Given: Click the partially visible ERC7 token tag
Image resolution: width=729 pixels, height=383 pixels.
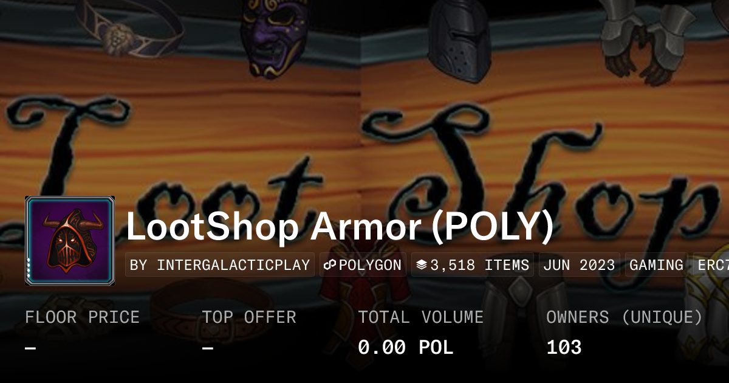Looking at the screenshot, I should (x=711, y=265).
